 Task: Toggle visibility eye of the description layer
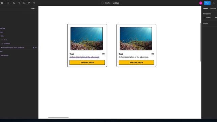[36, 47]
